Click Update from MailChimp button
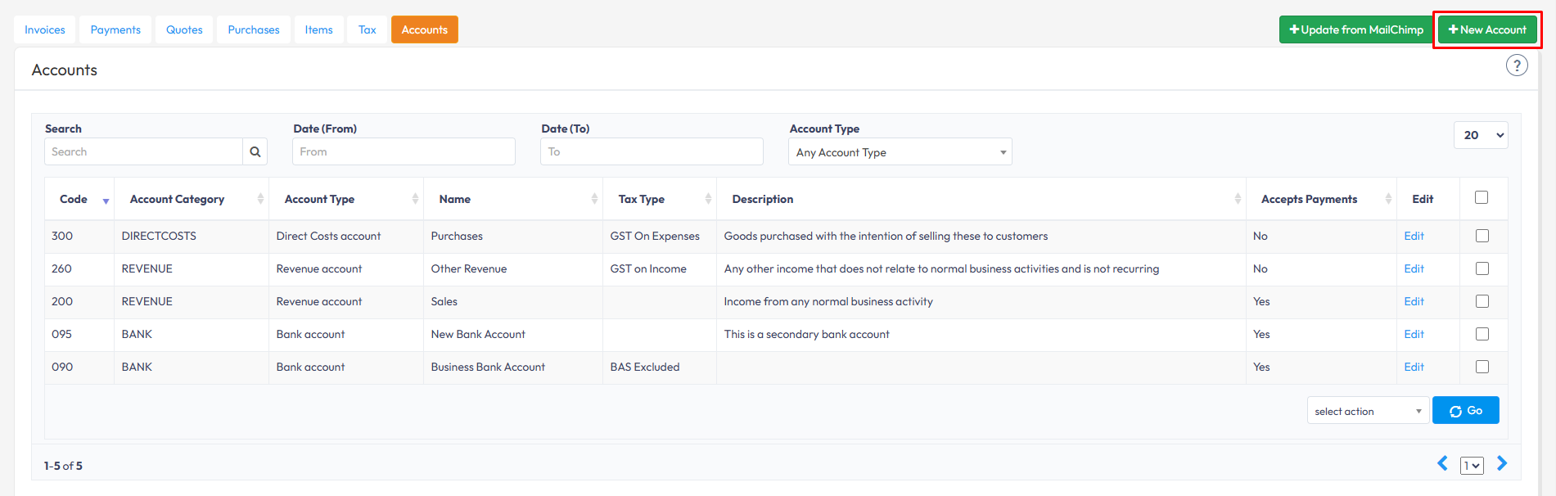The width and height of the screenshot is (1556, 496). pyautogui.click(x=1356, y=29)
